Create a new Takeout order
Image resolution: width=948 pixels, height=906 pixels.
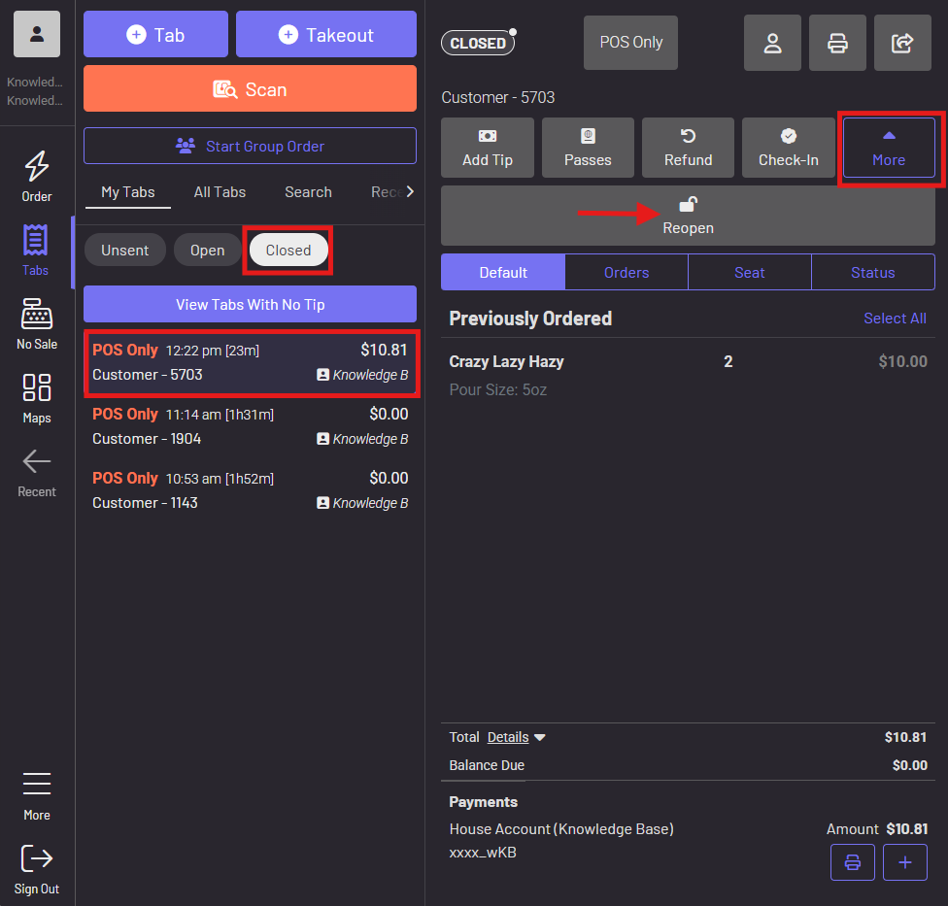pyautogui.click(x=326, y=34)
